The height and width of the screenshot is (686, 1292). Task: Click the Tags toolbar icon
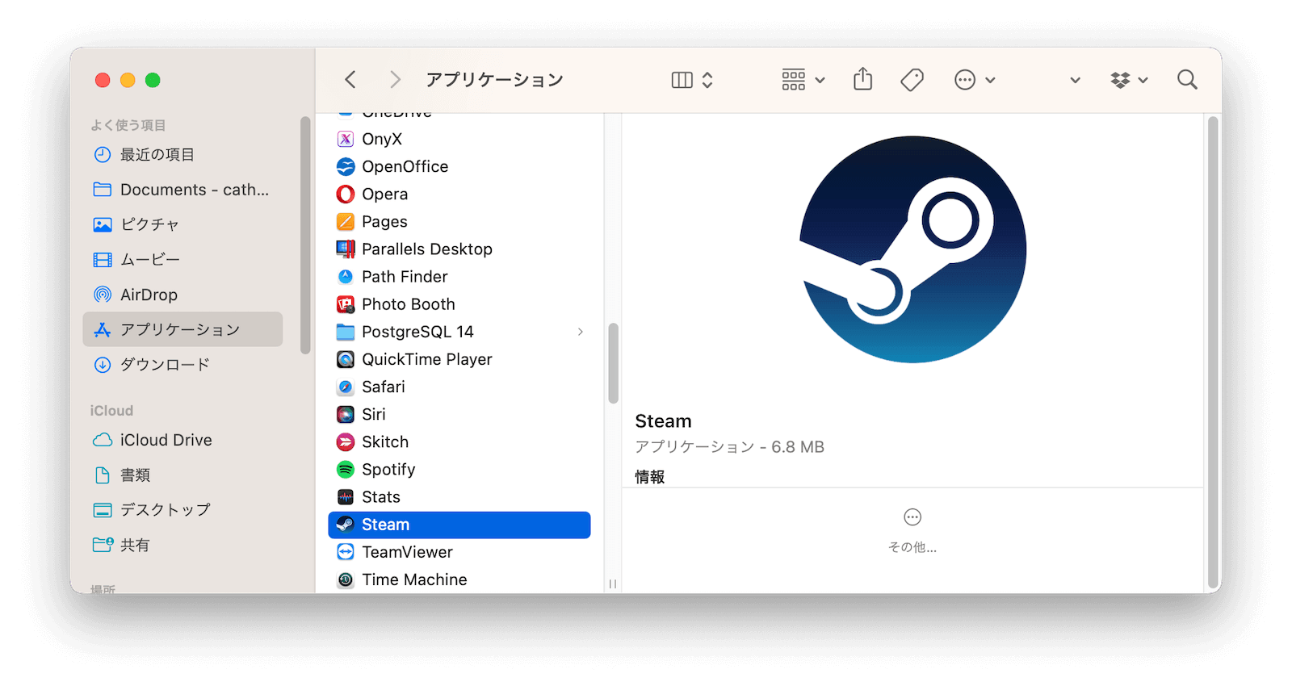[x=912, y=79]
